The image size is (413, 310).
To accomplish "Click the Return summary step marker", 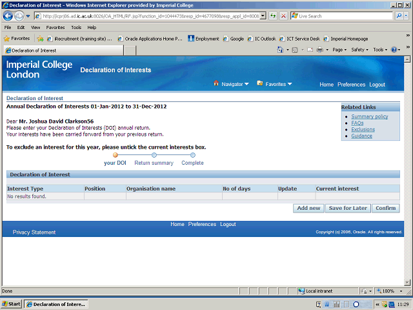I will 154,155.
